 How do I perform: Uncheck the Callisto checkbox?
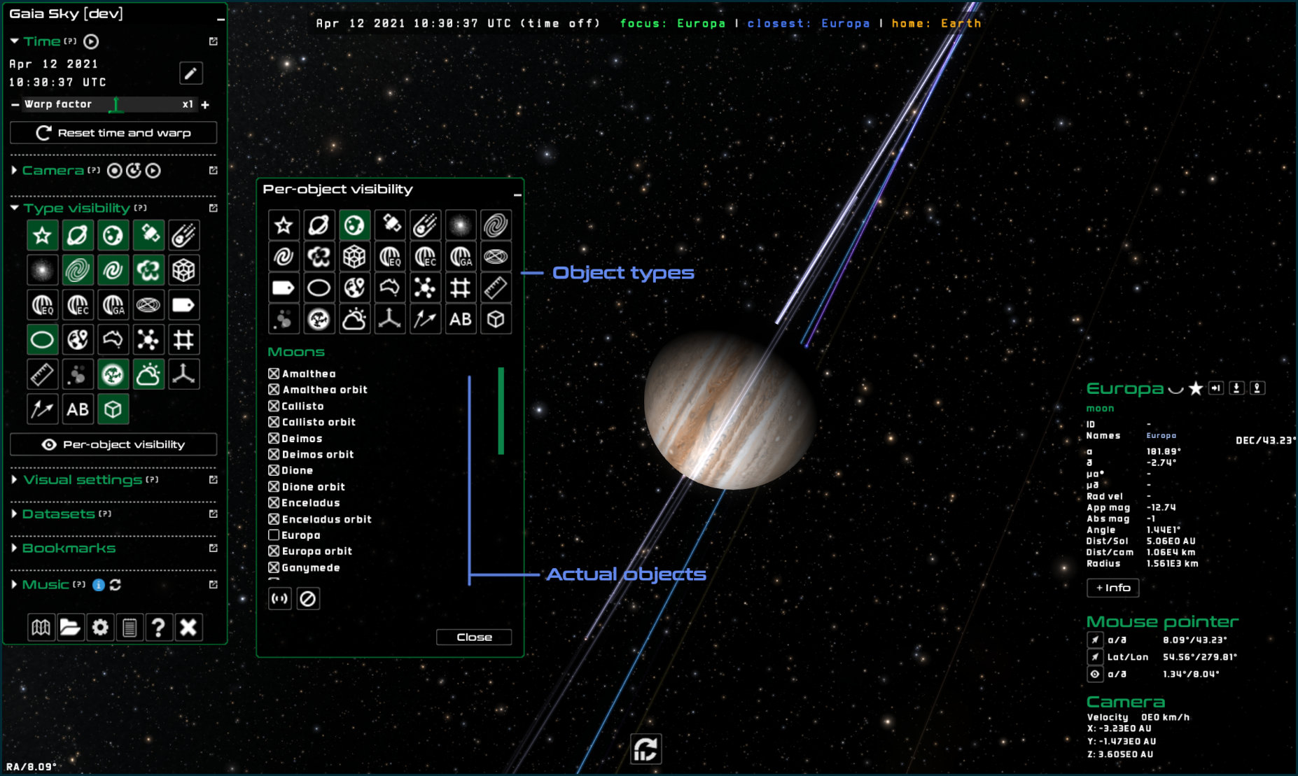click(x=273, y=406)
